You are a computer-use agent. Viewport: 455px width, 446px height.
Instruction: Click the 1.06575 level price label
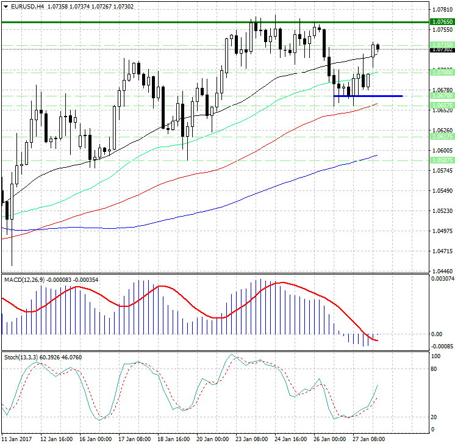pos(442,106)
